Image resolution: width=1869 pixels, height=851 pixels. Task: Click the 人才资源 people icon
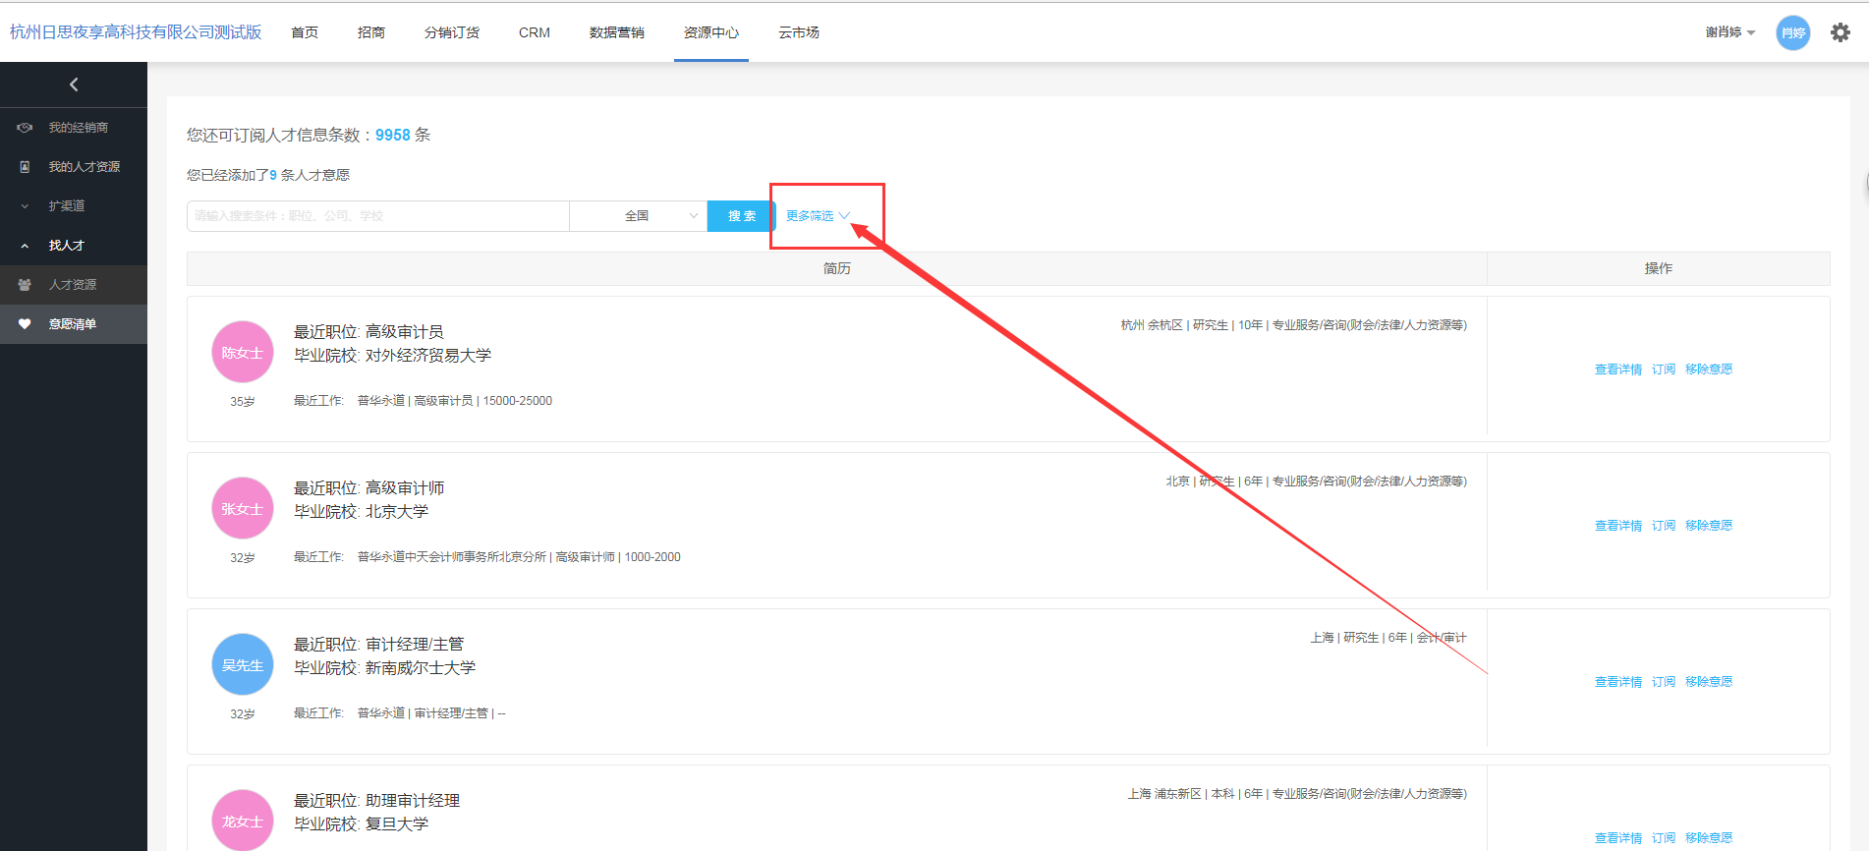[25, 285]
